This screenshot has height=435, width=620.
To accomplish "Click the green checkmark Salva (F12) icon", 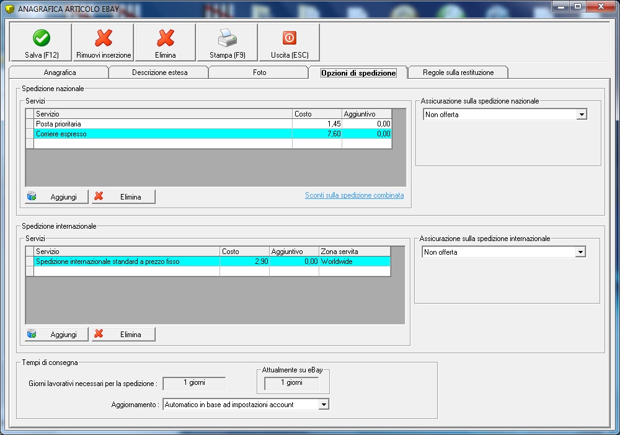I will [x=42, y=38].
